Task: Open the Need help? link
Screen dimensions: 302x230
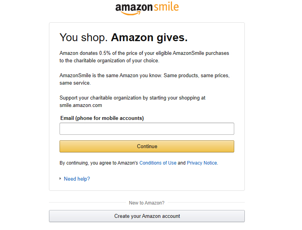Action: point(77,179)
